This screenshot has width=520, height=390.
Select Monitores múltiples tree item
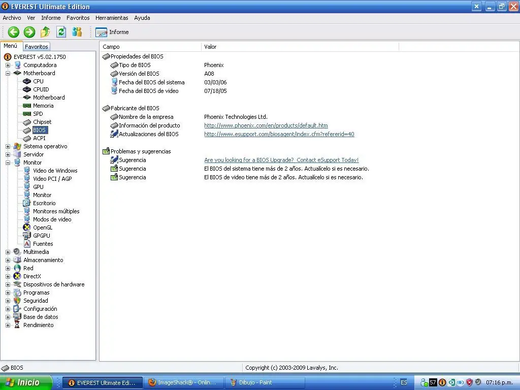coord(56,211)
